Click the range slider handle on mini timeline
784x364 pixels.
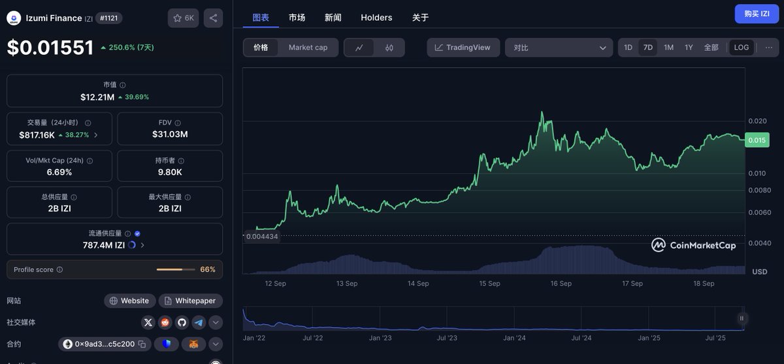click(x=742, y=318)
